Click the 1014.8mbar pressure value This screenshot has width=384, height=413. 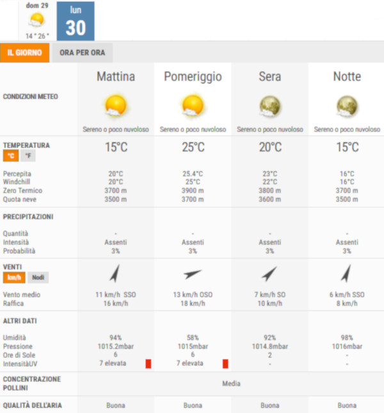click(x=270, y=346)
